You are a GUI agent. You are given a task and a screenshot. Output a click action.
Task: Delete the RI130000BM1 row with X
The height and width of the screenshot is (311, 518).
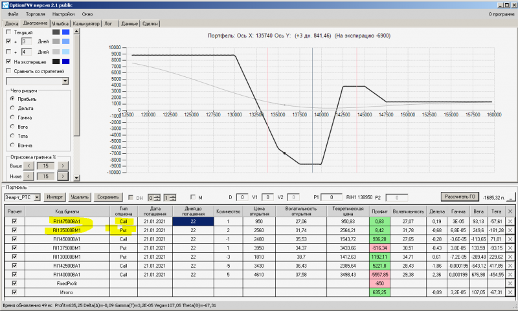510,257
